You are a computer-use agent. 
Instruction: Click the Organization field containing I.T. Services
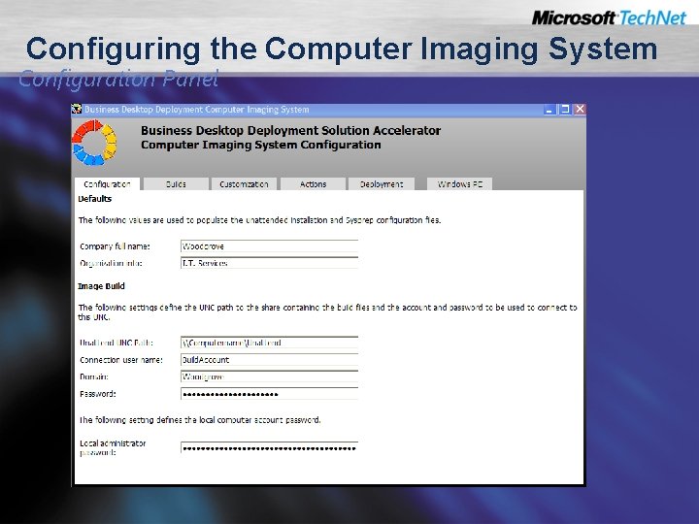[x=269, y=263]
